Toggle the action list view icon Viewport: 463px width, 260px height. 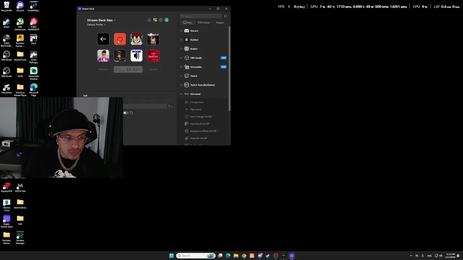click(x=225, y=16)
